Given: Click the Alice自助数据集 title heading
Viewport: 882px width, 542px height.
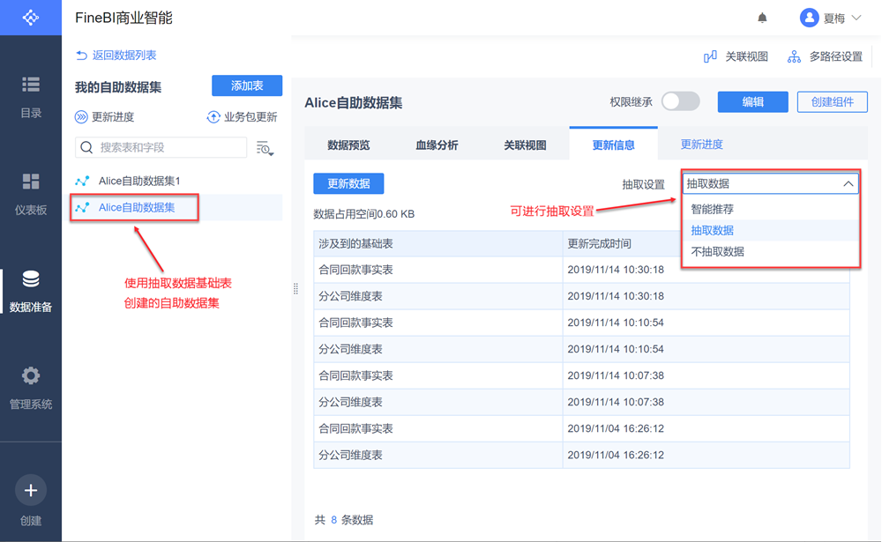Looking at the screenshot, I should coord(354,103).
